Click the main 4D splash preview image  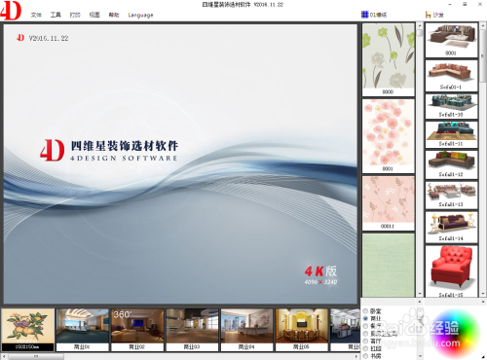180,163
